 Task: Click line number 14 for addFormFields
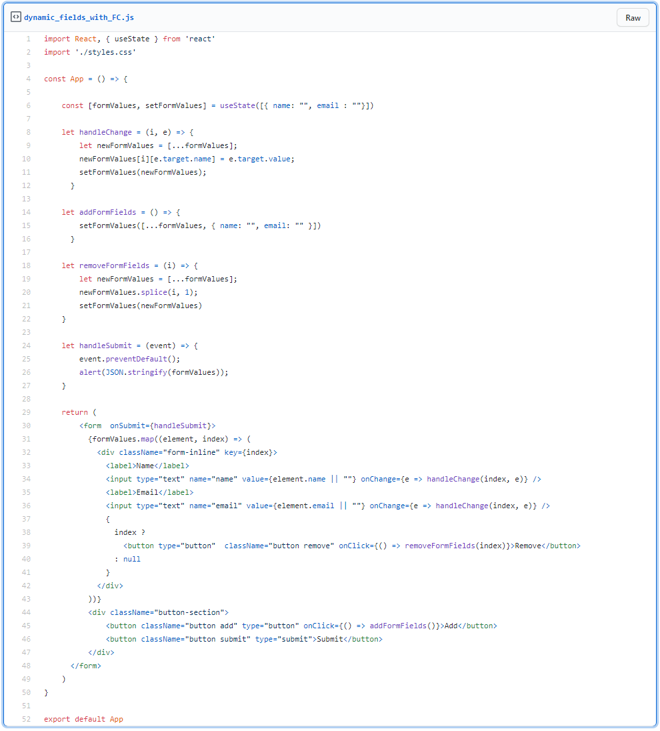point(27,212)
